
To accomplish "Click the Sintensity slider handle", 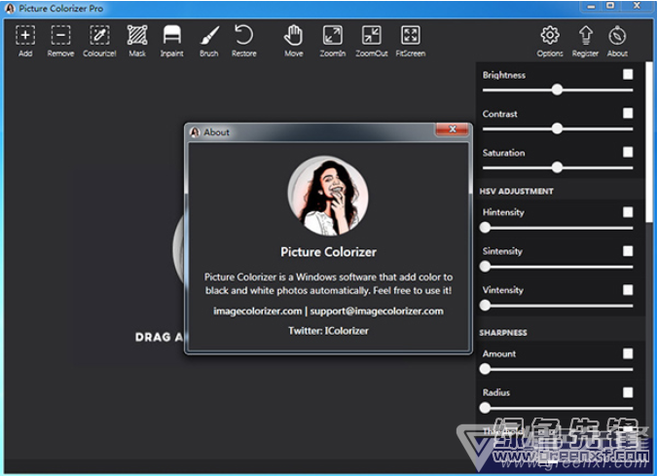I will pos(485,267).
